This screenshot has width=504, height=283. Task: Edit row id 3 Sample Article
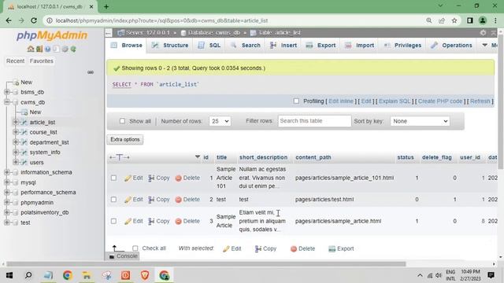coord(134,221)
